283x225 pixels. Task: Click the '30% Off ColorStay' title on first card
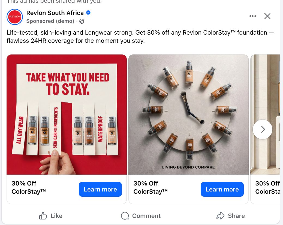coord(29,187)
